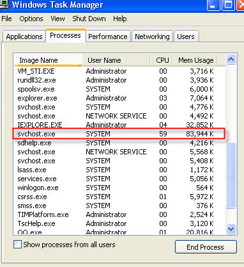The width and height of the screenshot is (244, 267).
Task: Select the csrss.exe process
Action: 119,197
